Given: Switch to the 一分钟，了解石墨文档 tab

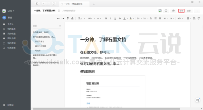Looking at the screenshot, I should click(74, 4).
